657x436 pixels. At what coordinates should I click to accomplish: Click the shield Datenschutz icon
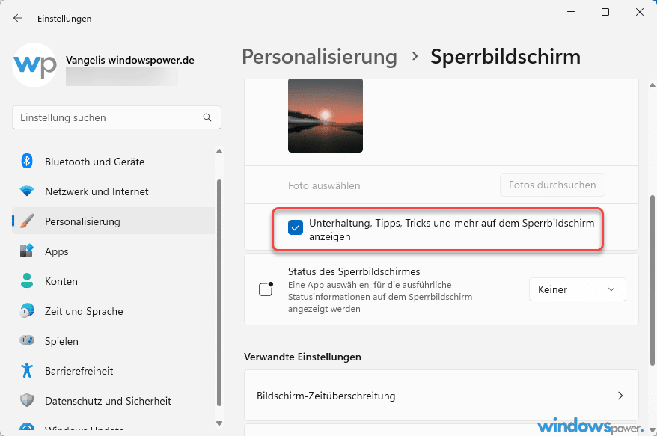click(x=27, y=400)
